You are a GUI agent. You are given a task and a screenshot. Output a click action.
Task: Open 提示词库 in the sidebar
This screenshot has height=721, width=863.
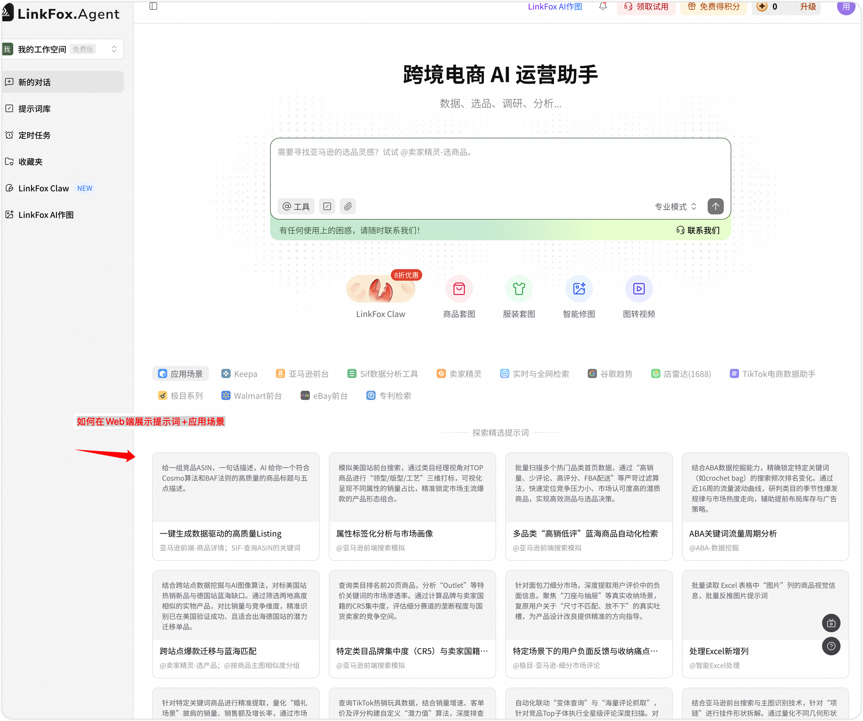35,109
